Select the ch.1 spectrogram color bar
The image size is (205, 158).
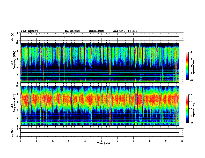(x=187, y=66)
